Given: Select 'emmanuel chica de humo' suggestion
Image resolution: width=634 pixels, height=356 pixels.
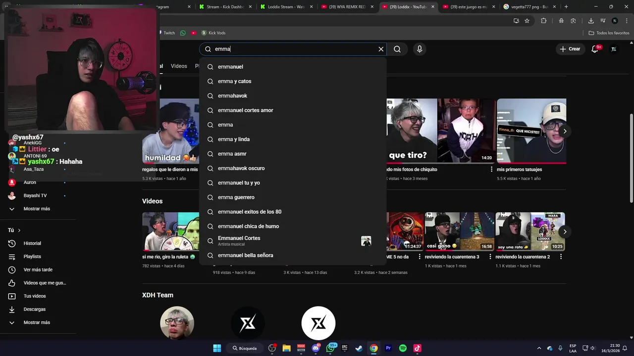Looking at the screenshot, I should [293, 226].
